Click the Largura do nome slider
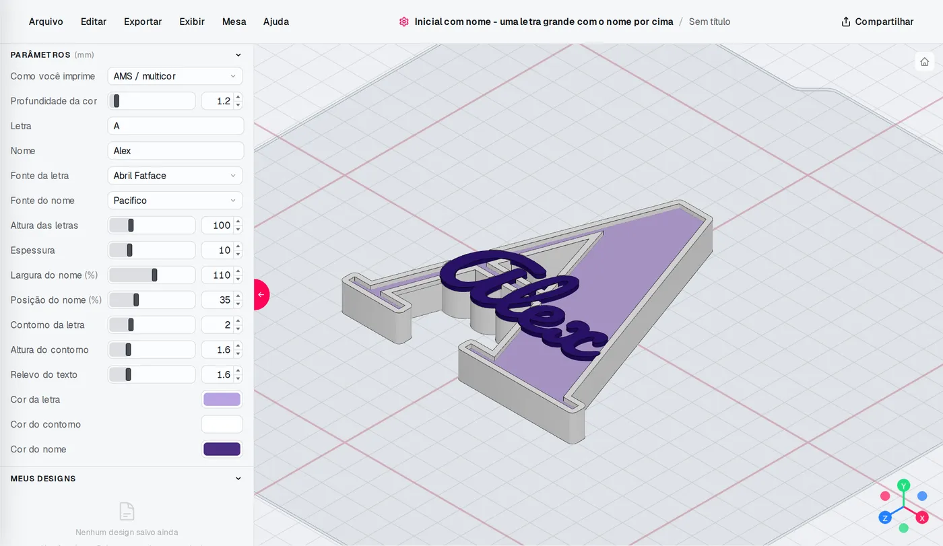Screen dimensions: 943x546 tap(152, 275)
